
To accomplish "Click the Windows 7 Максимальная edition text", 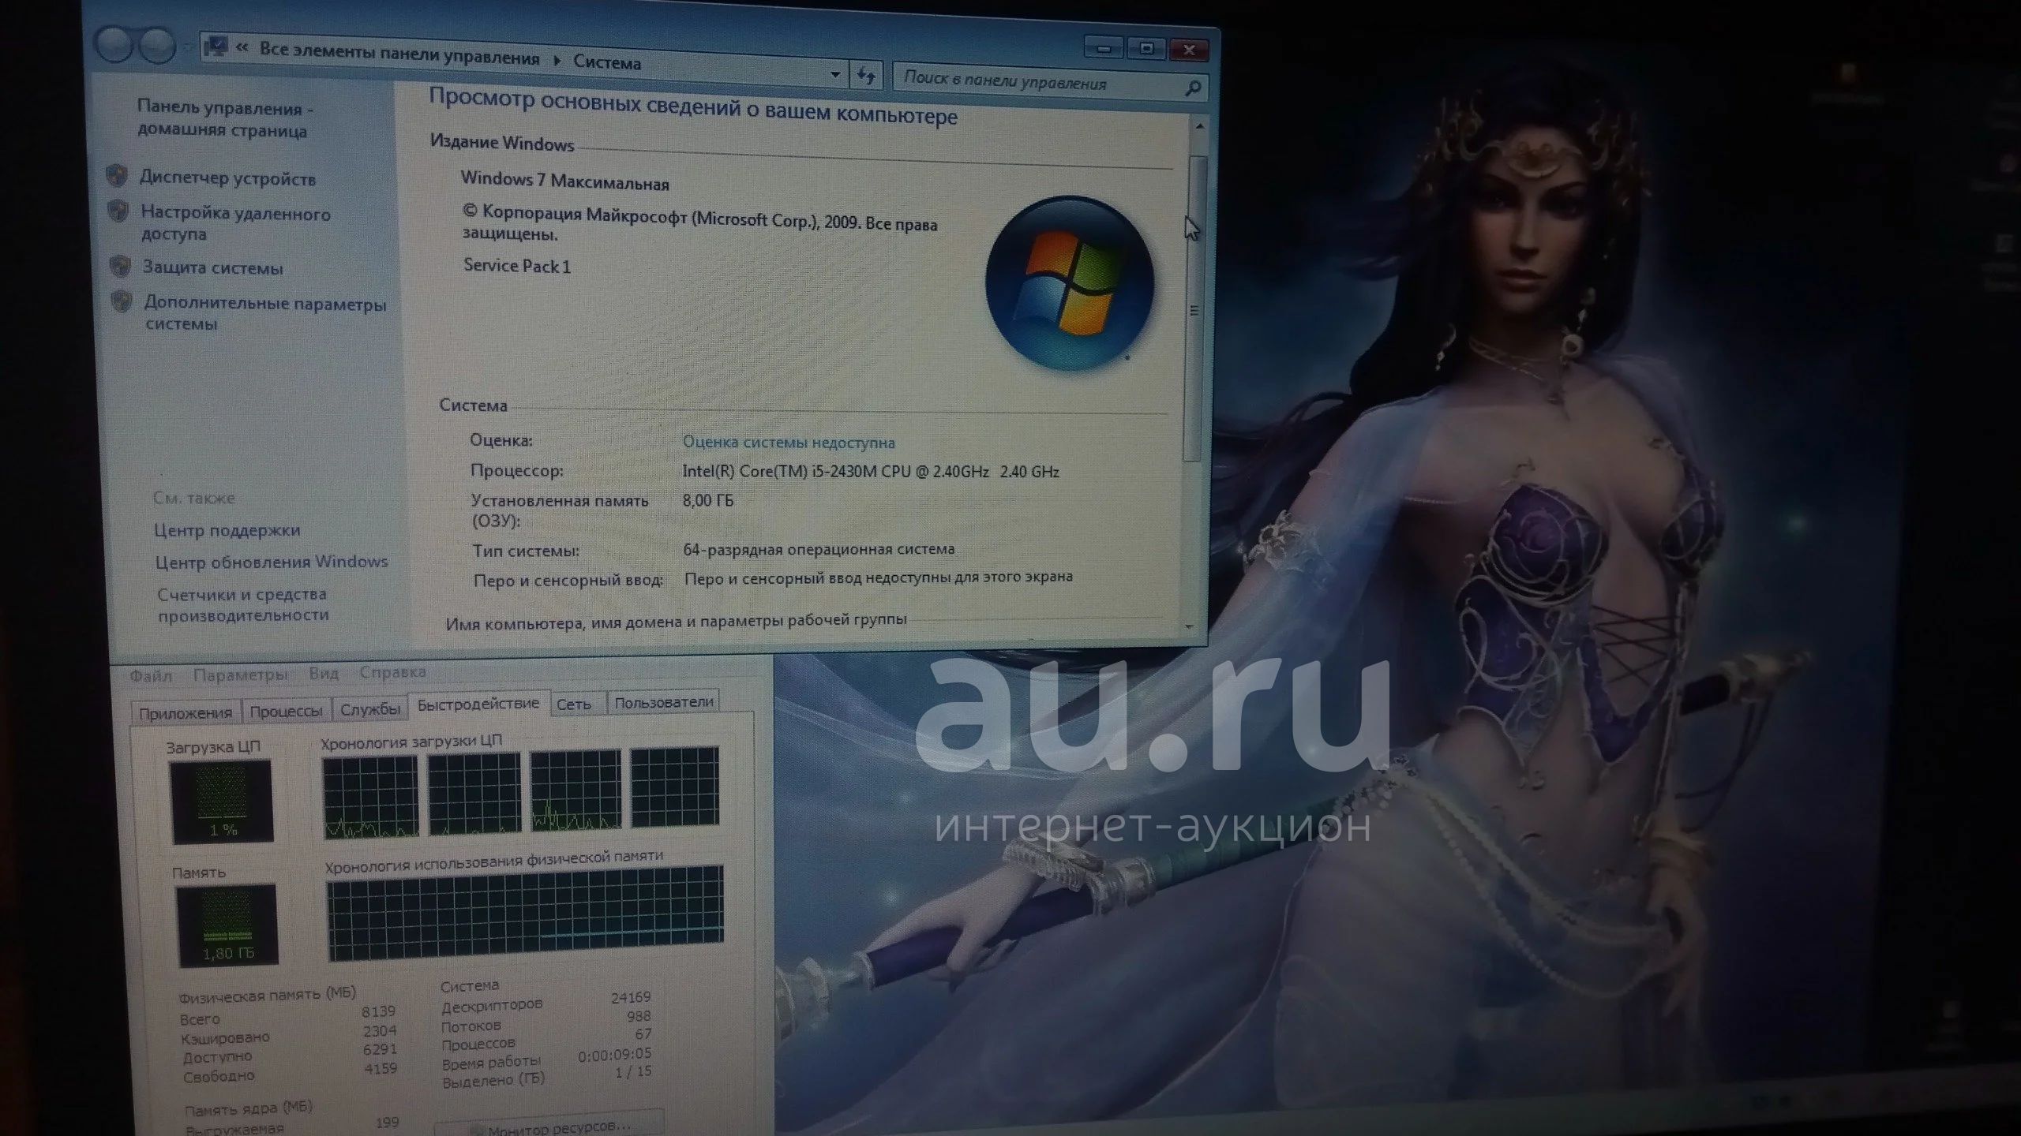I will click(x=565, y=181).
